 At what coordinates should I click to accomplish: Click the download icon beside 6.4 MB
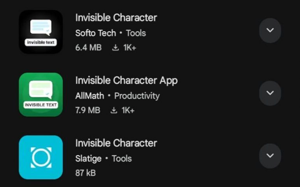tap(115, 48)
